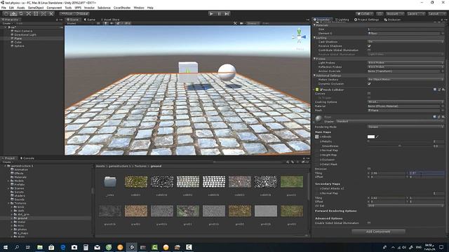Open Windows search from taskbar
The width and height of the screenshot is (449, 252).
click(x=17, y=247)
